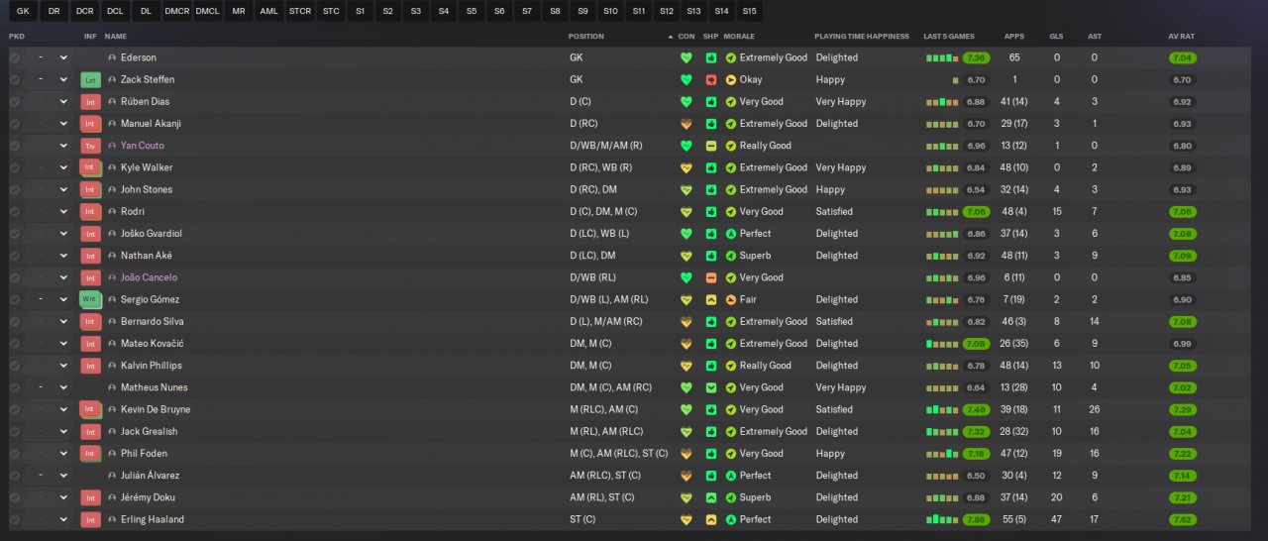This screenshot has width=1268, height=541.
Task: Click Sergio Gómez's Fair morale icon
Action: click(731, 299)
